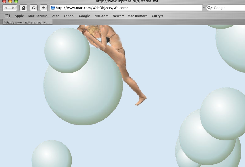Viewport: 245px width, 167px height.
Task: Go forward with the forward arrow button
Action: [14, 8]
